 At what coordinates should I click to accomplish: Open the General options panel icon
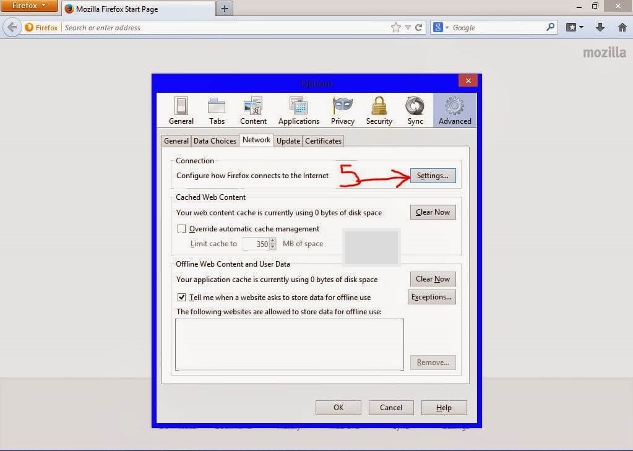tap(181, 111)
